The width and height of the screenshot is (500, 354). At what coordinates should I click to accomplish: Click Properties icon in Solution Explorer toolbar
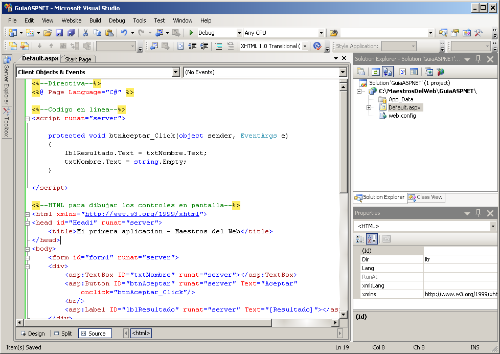[360, 72]
